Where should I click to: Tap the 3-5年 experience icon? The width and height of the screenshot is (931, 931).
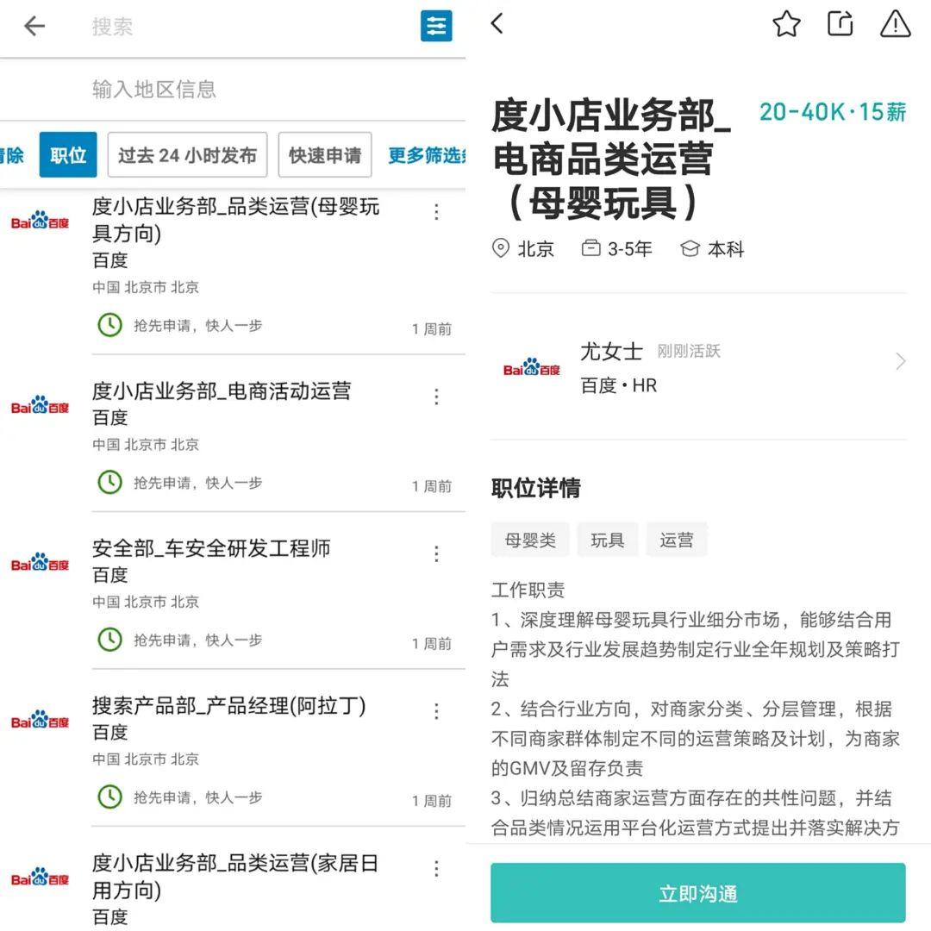[590, 247]
